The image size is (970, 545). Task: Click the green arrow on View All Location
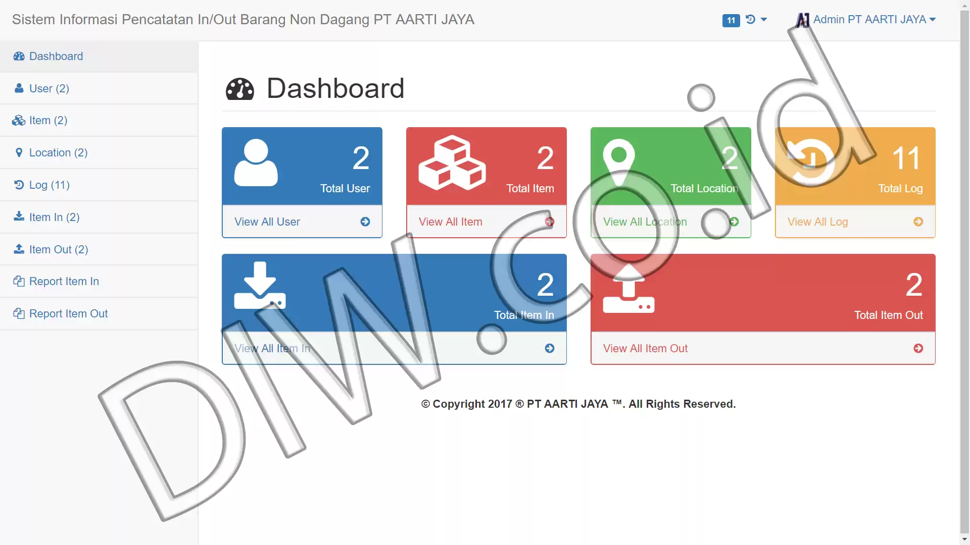(734, 222)
